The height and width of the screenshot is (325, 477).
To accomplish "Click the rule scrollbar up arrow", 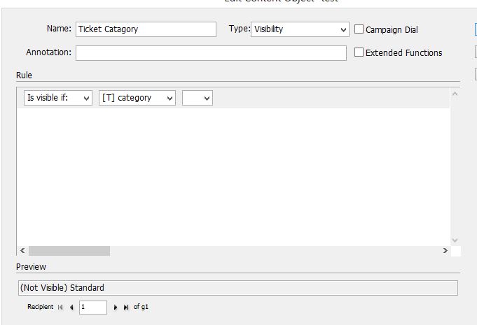I will (455, 94).
